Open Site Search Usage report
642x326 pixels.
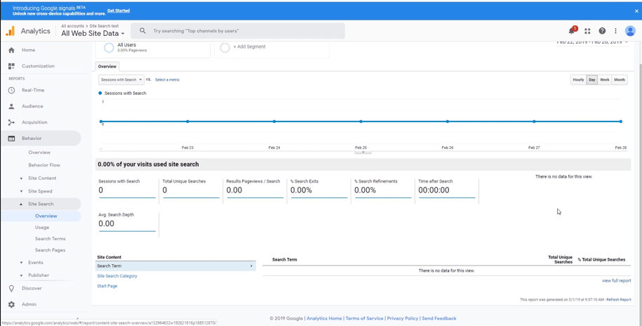coord(42,228)
